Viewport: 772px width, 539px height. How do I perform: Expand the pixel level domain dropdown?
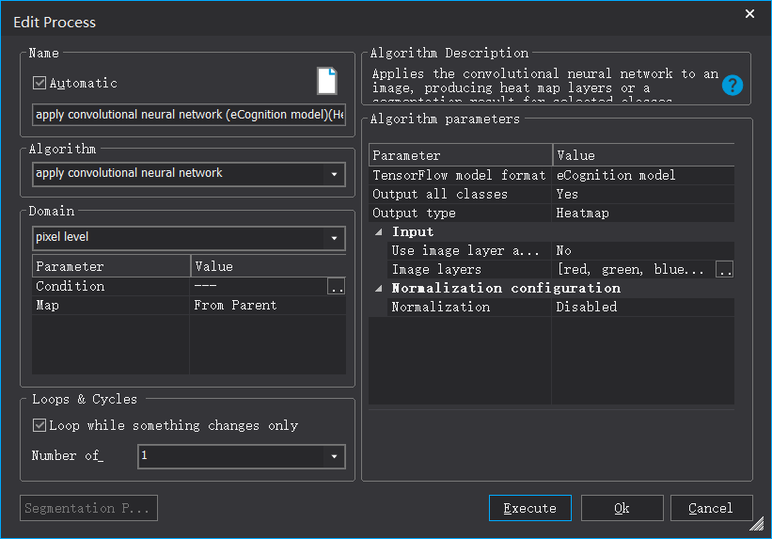point(334,238)
